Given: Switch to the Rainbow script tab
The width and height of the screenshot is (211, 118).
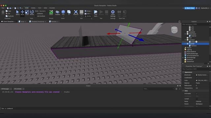Looking at the screenshot, I should coord(54,22).
